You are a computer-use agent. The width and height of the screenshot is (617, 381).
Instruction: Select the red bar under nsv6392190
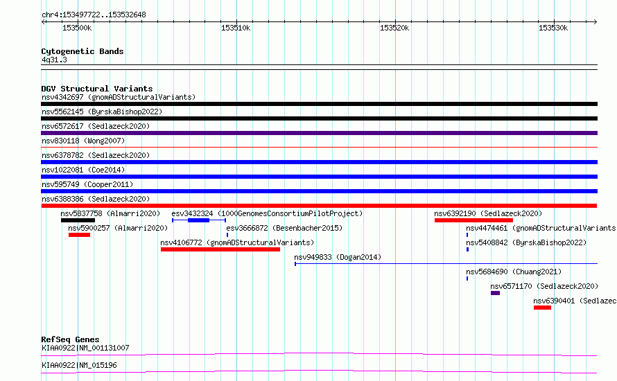coord(473,220)
